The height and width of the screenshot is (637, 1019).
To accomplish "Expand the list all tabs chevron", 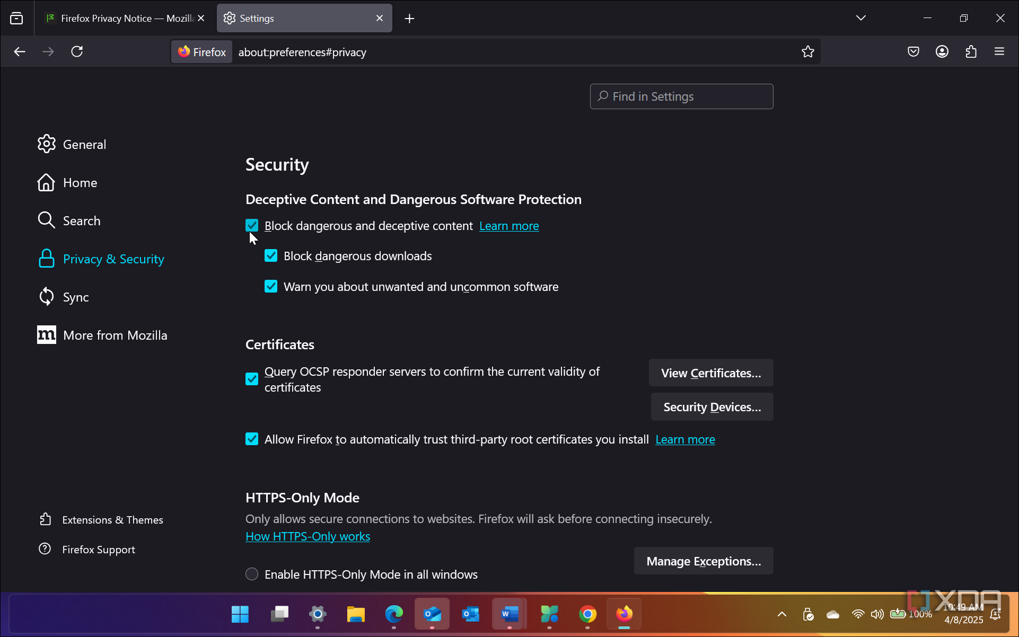I will [860, 18].
